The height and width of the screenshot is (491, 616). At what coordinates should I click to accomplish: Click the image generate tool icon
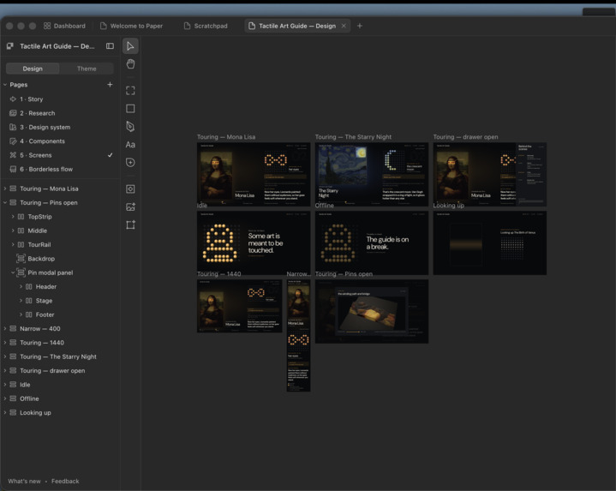(x=130, y=207)
